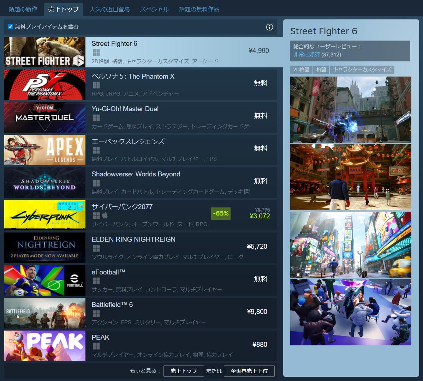Click the info icon above the game list
The width and height of the screenshot is (423, 381).
click(x=269, y=27)
